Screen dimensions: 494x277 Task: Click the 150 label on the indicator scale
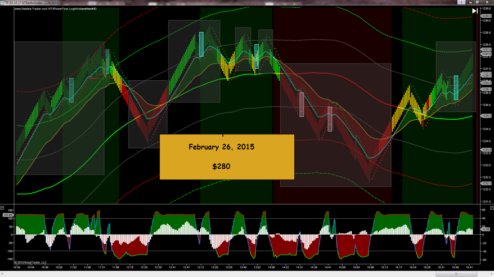pos(11,211)
